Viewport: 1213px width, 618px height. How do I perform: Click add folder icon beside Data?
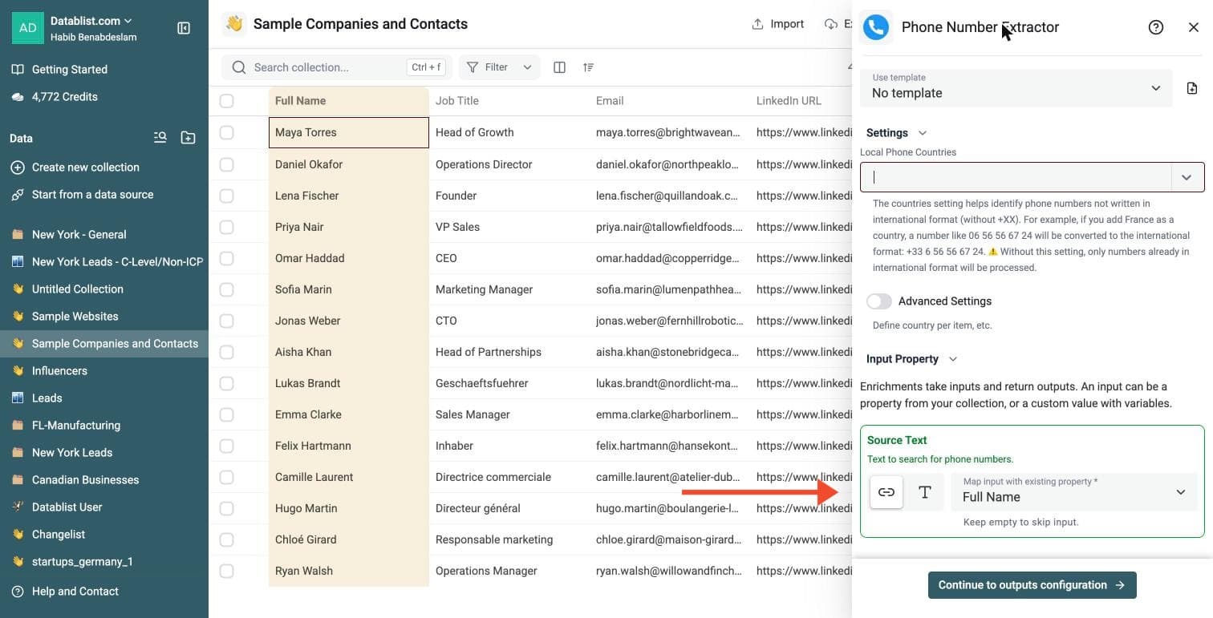tap(188, 138)
